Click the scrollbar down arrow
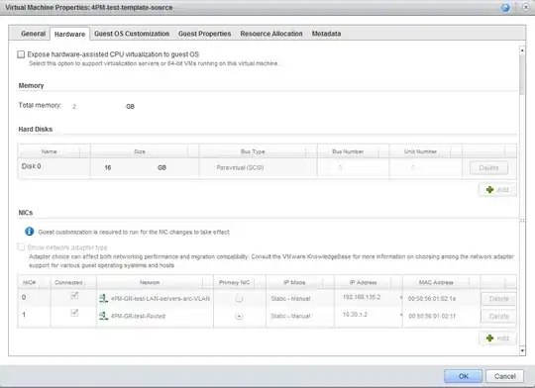The height and width of the screenshot is (388, 535). (522, 350)
